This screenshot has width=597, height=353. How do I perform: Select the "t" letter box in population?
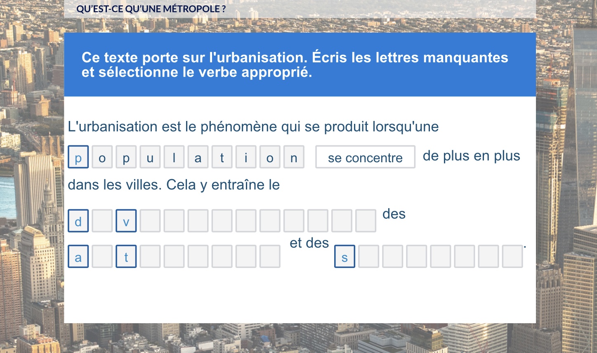[222, 157]
